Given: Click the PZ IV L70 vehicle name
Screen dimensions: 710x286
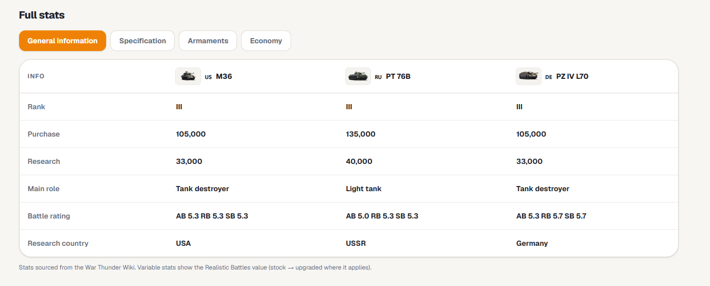Looking at the screenshot, I should tap(572, 76).
